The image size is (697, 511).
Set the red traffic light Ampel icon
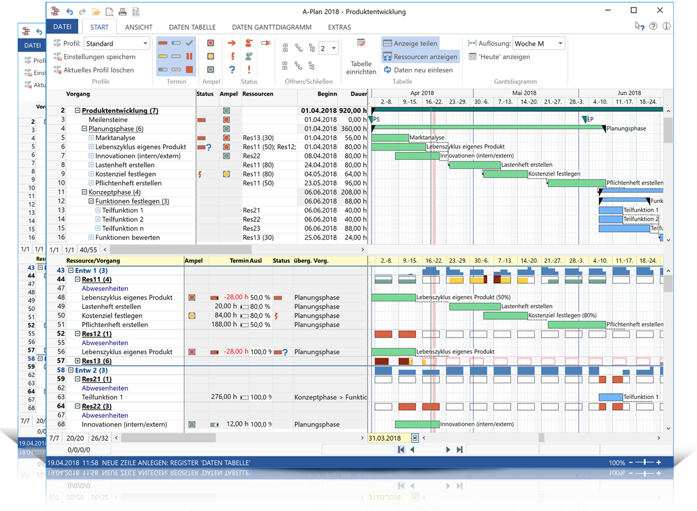click(x=210, y=43)
